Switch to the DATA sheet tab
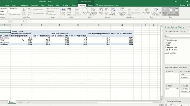 click(x=20, y=102)
